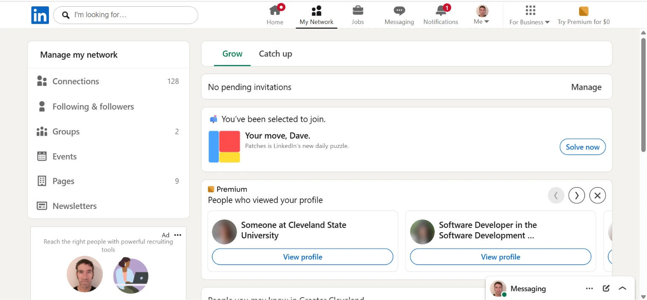Click the Patches puzzle colored tile icon
Image resolution: width=647 pixels, height=300 pixels.
[225, 147]
